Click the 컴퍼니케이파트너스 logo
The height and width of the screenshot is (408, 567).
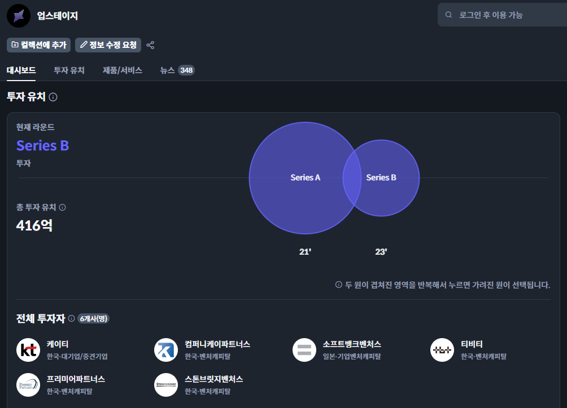point(166,350)
